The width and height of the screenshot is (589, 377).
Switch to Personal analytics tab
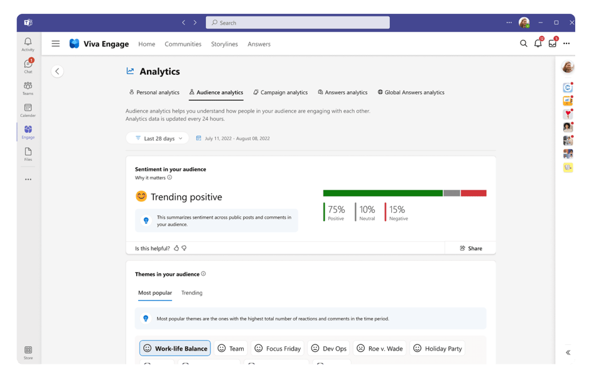[x=154, y=92]
